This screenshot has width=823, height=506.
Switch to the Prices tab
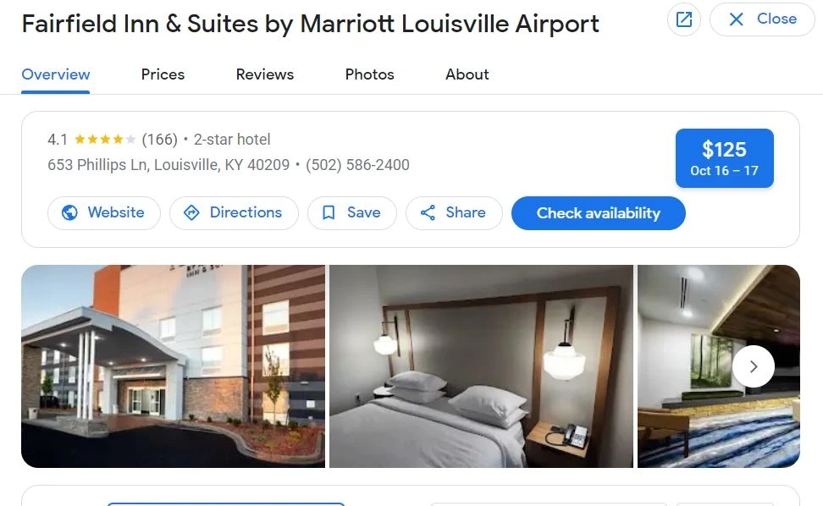pos(163,74)
